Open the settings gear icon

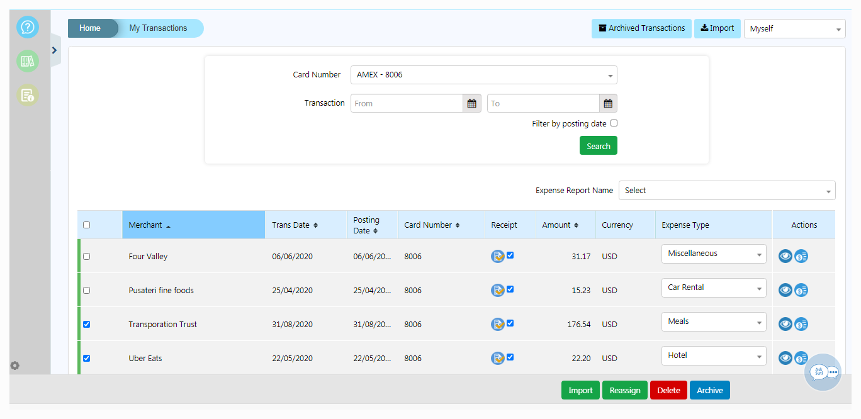click(x=15, y=366)
